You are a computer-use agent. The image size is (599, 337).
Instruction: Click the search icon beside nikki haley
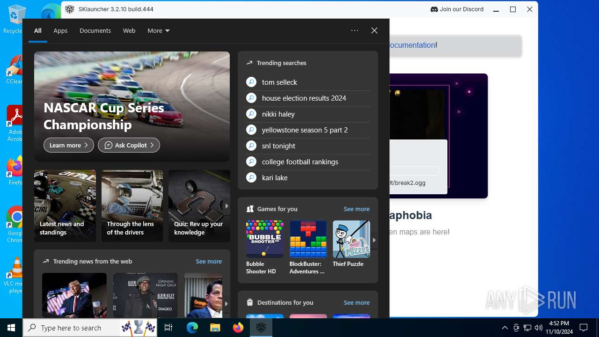251,114
